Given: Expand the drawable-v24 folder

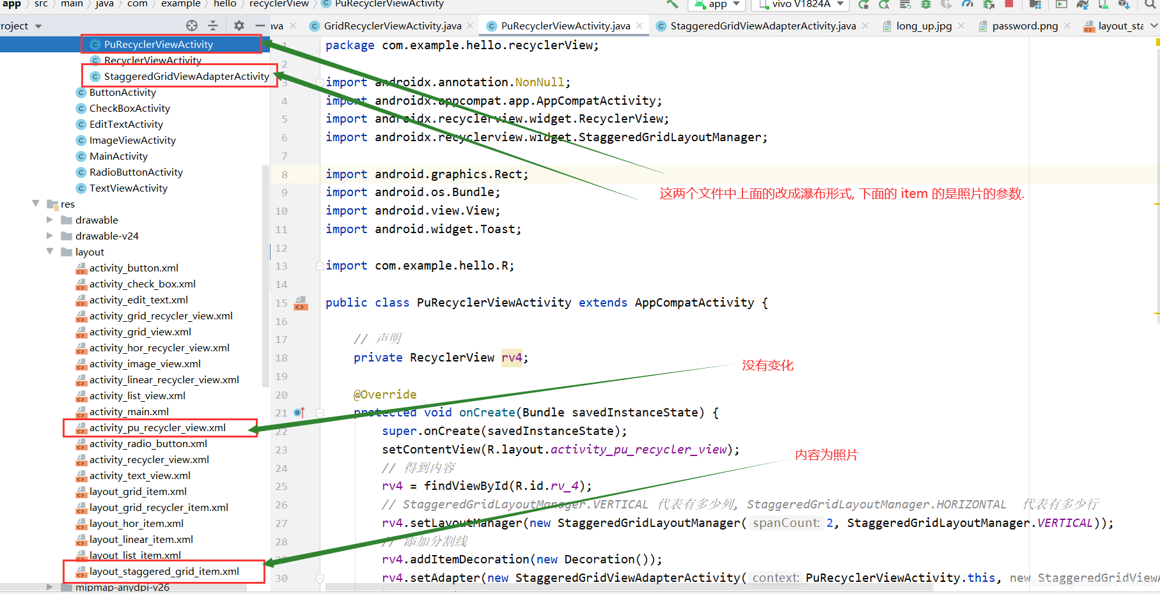Looking at the screenshot, I should tap(50, 236).
